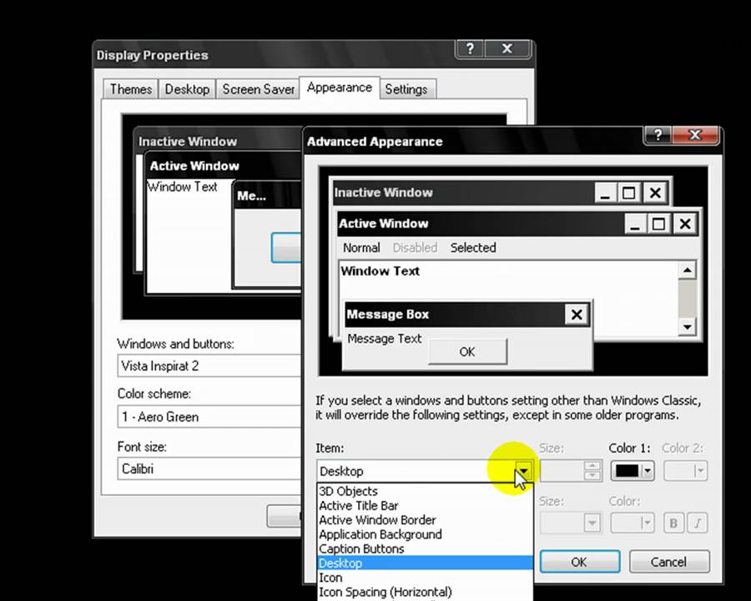Click the italic (I) formatting icon
Screen dimensions: 751x601
tap(698, 523)
